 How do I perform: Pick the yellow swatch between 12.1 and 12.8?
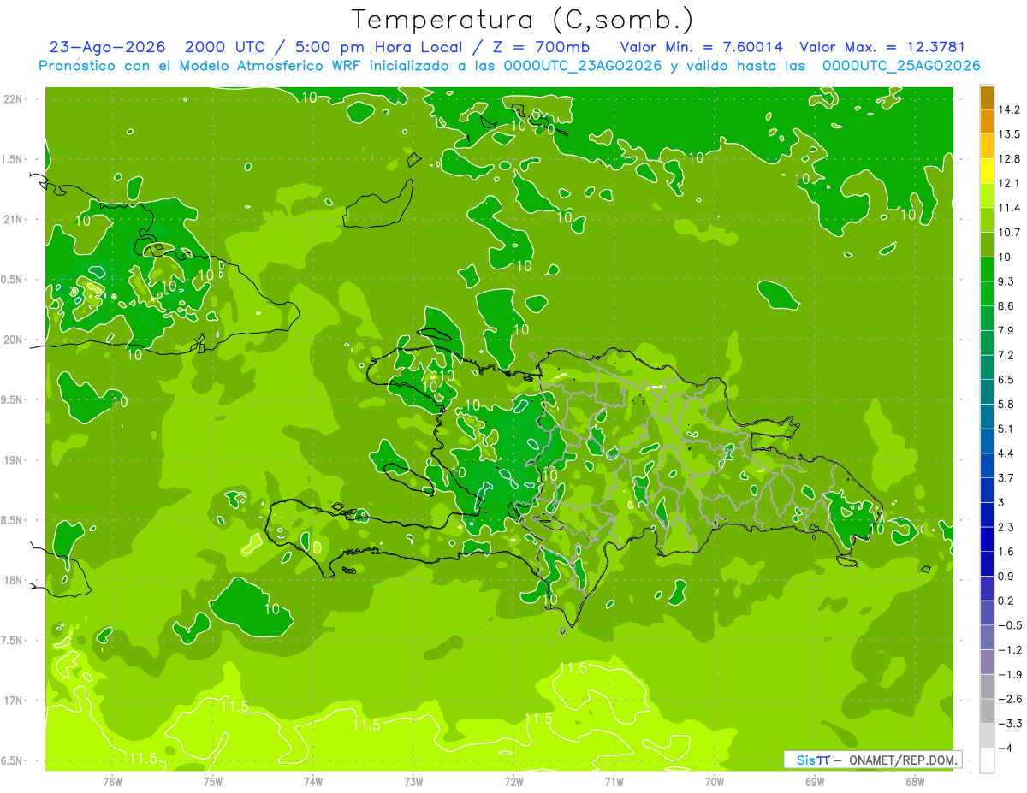tap(987, 171)
